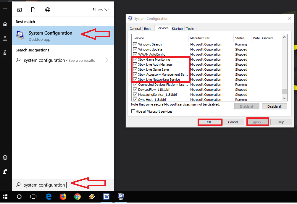Enable Hide all Microsoft services
The image size is (297, 204).
133,111
